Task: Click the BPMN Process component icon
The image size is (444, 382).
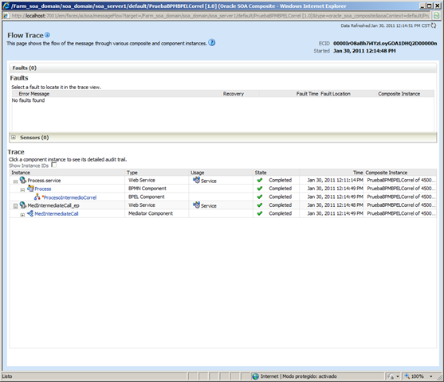Action: (30, 189)
